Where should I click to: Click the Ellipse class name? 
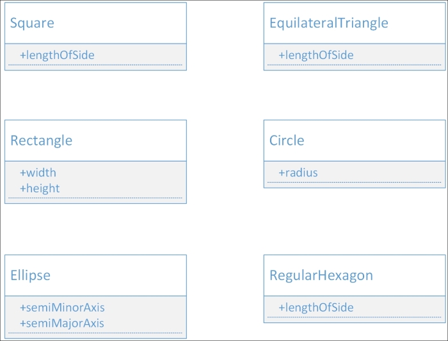(x=30, y=276)
